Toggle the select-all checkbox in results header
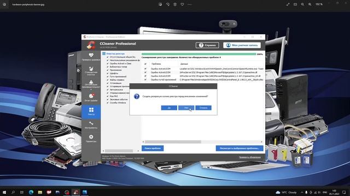350x196 pixels. (145, 64)
